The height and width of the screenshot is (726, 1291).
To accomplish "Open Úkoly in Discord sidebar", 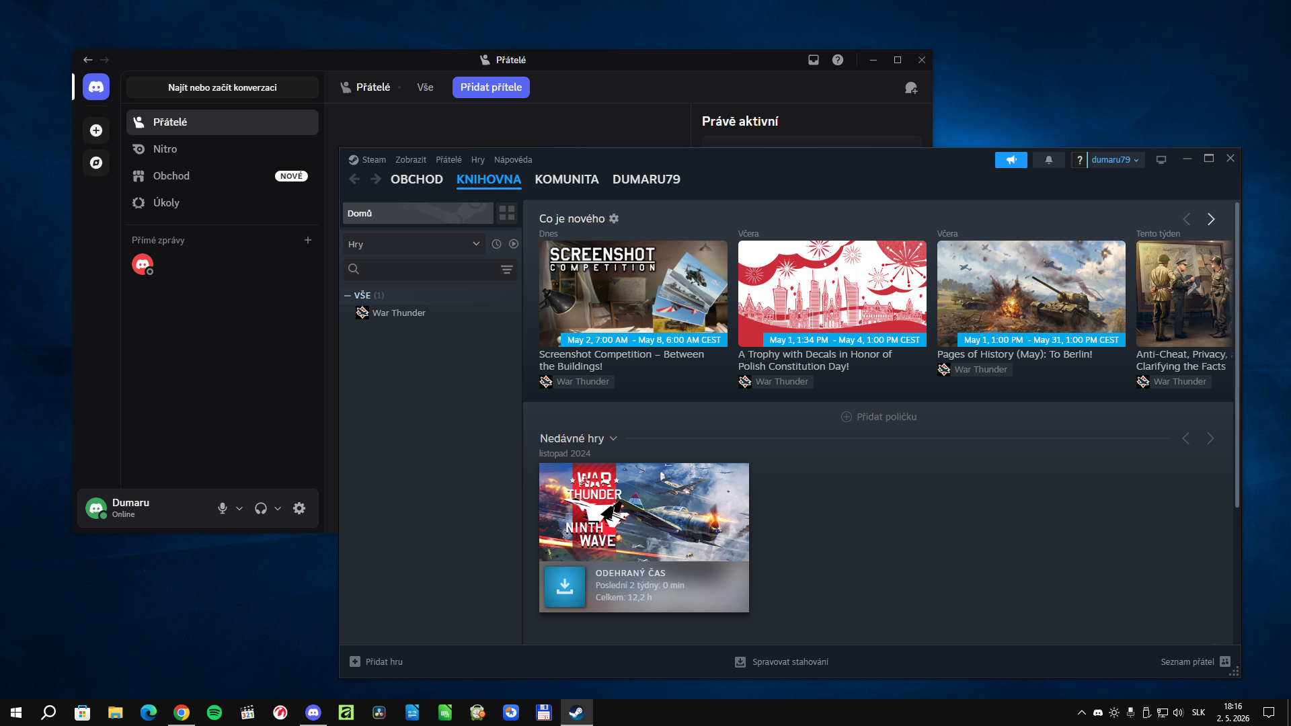I will click(x=223, y=203).
